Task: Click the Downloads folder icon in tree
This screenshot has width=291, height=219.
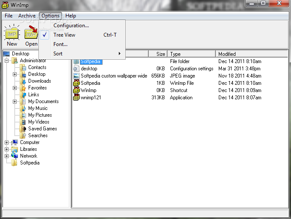Action: pyautogui.click(x=23, y=81)
